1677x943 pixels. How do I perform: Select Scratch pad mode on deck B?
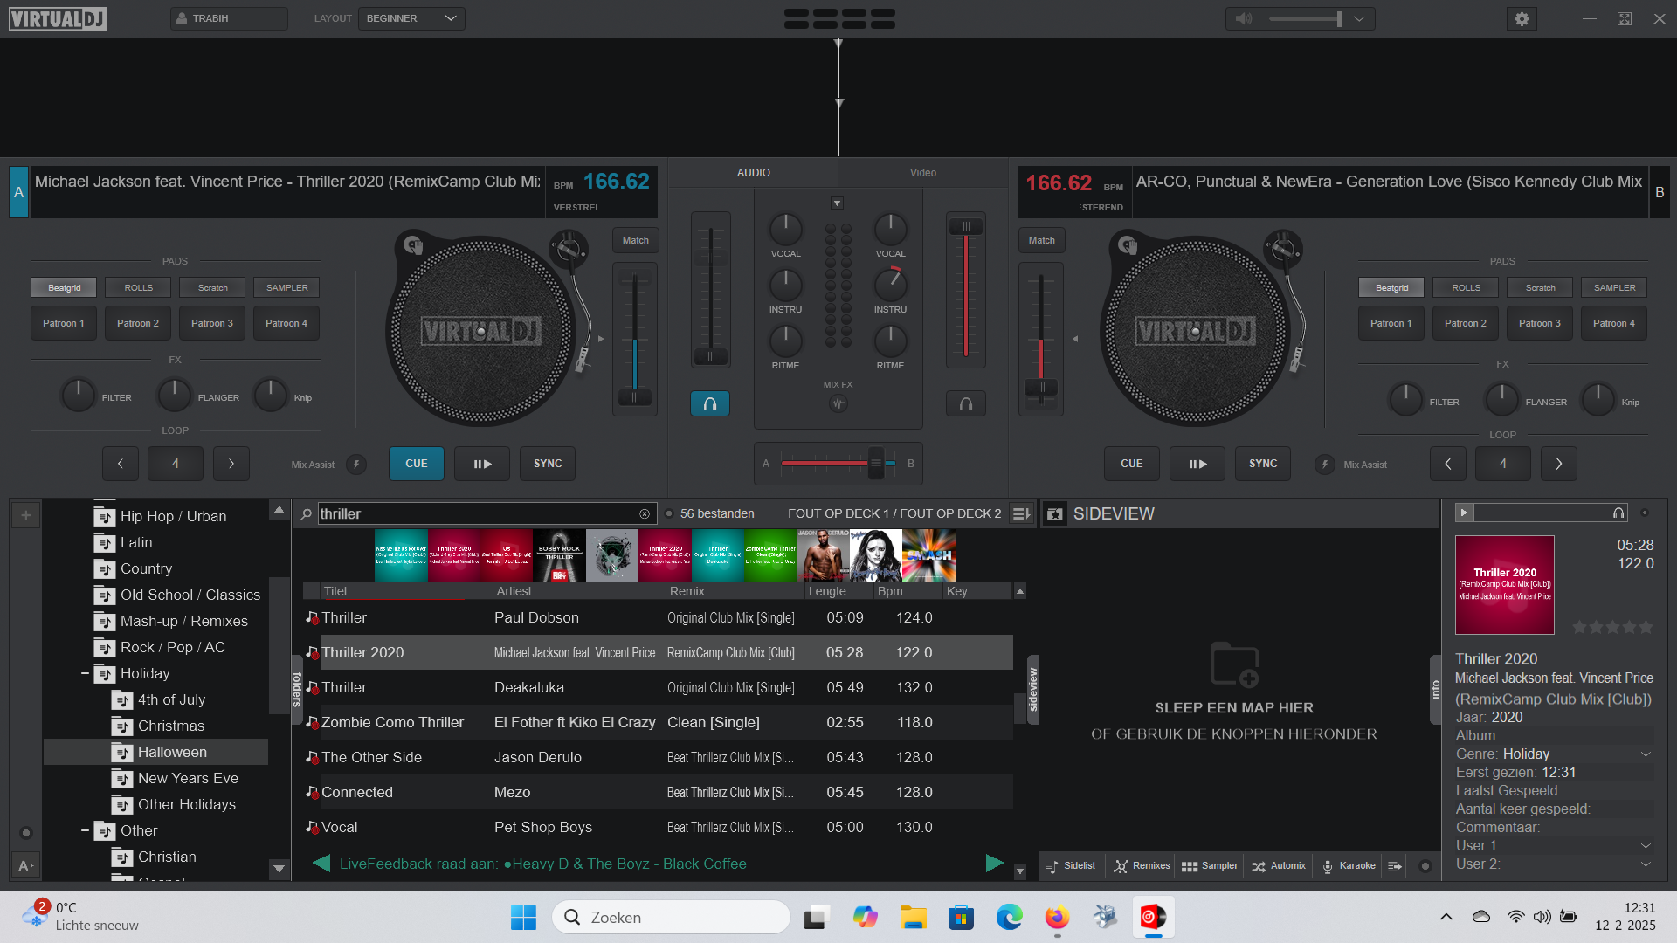click(1540, 287)
